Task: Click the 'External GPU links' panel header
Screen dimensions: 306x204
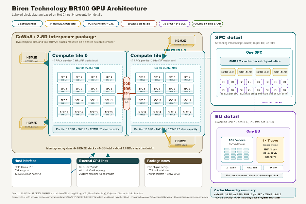Action: (108, 161)
